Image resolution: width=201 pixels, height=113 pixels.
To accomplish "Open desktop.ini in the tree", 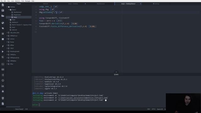I will [x=15, y=22].
